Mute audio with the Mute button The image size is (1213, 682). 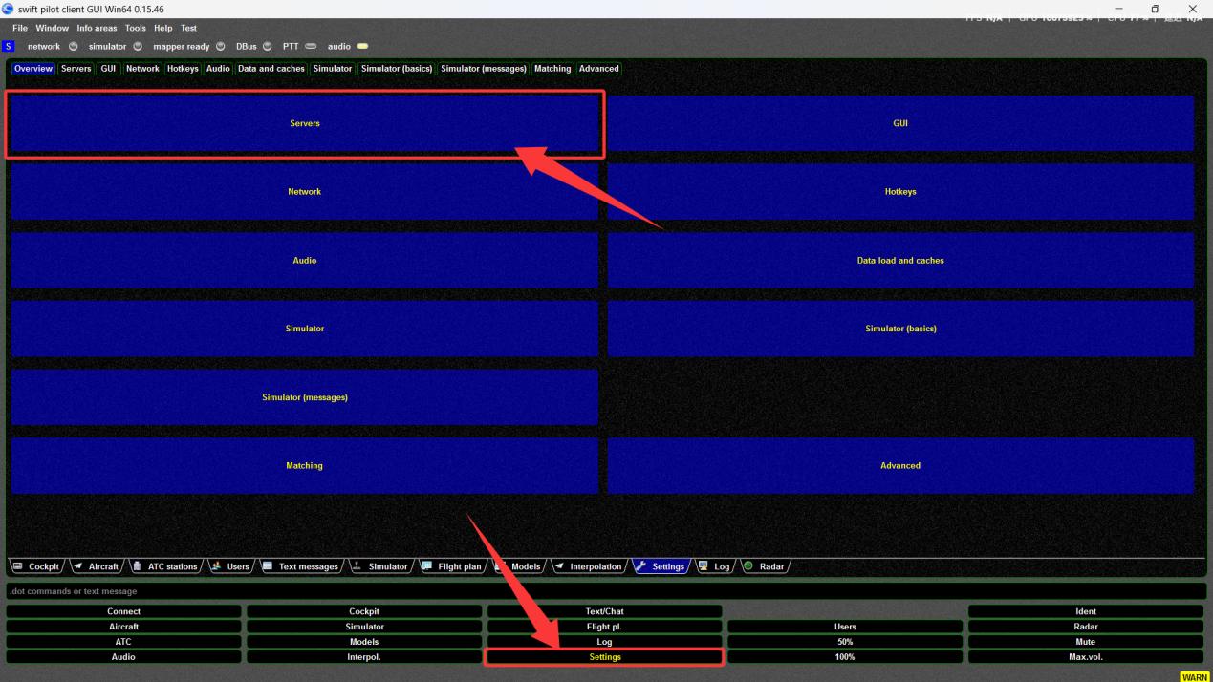tap(1086, 642)
